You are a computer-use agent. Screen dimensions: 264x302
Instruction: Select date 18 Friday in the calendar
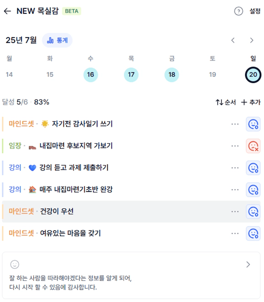pyautogui.click(x=172, y=75)
